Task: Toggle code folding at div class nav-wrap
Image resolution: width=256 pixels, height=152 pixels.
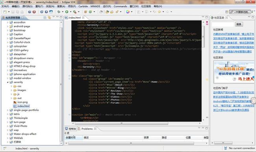Action: [69, 76]
